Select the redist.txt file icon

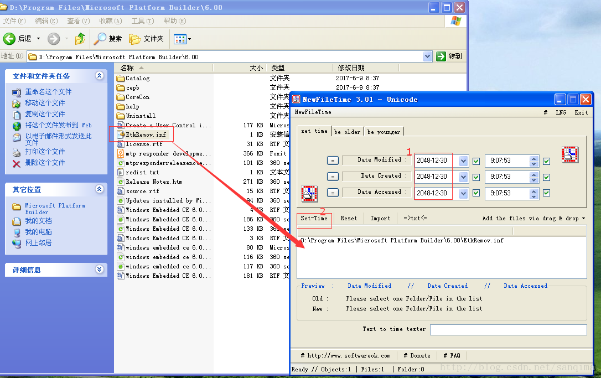[121, 172]
